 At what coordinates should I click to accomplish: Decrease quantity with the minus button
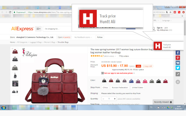point(103,99)
